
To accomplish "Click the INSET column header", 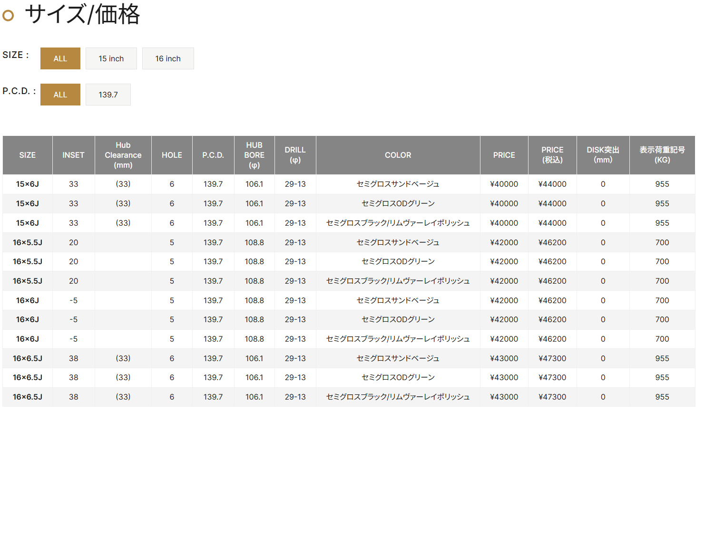I will [73, 155].
